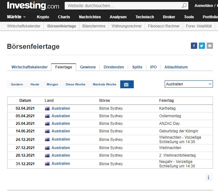218x191 pixels.
Task: Share page on Twitter
Action: point(202,46)
